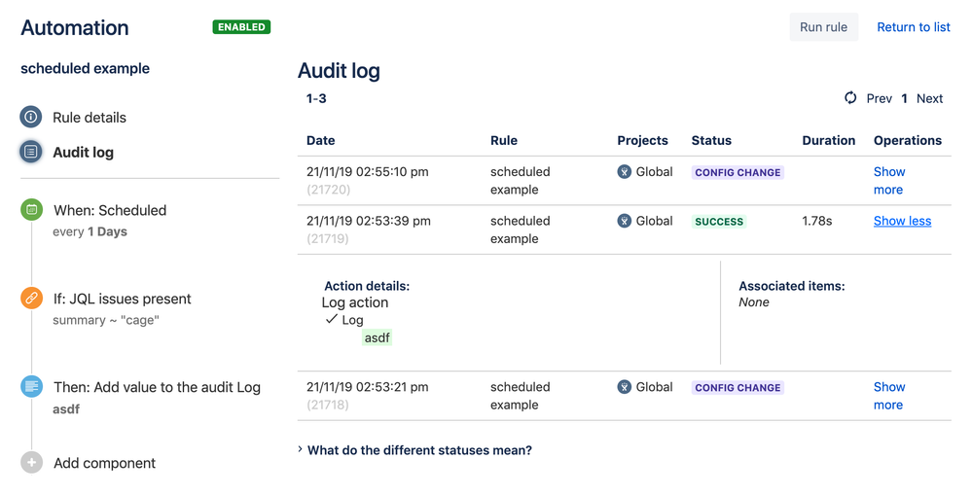Viewport: 972px width, 495px height.
Task: Toggle the ENABLED rule status badge
Action: 241,27
